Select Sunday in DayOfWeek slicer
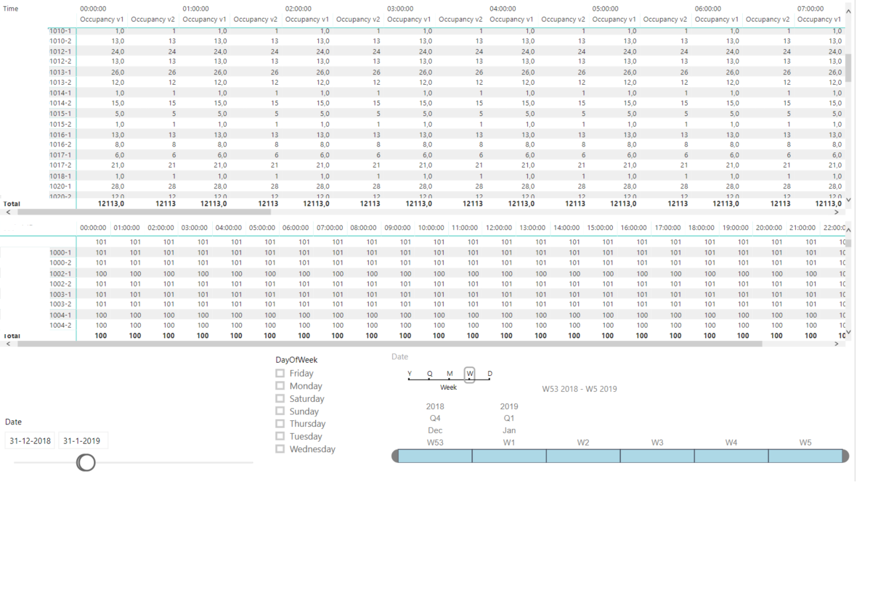 point(280,411)
